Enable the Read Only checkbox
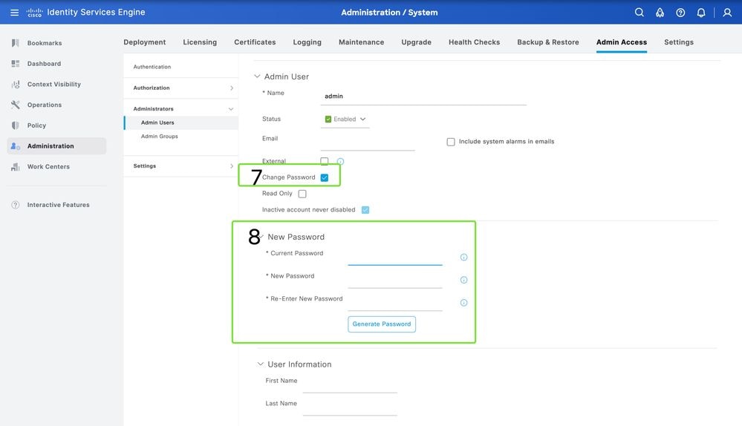 point(302,194)
